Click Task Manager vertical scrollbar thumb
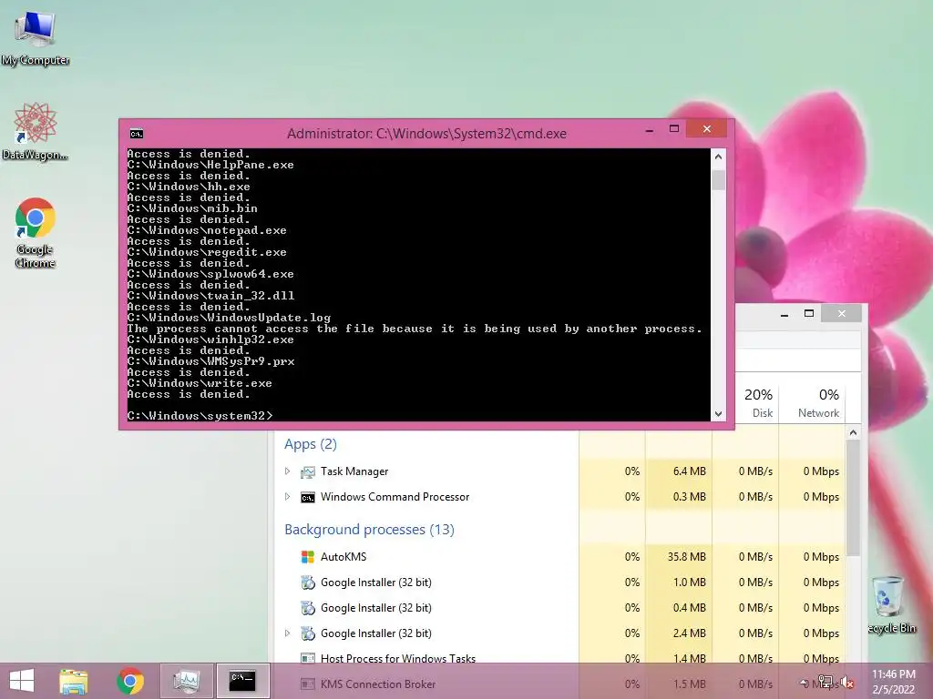This screenshot has width=933, height=699. tap(853, 498)
